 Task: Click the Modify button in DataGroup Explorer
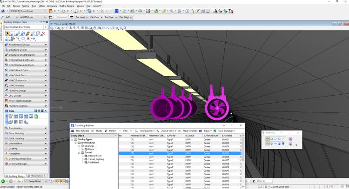tap(99, 131)
